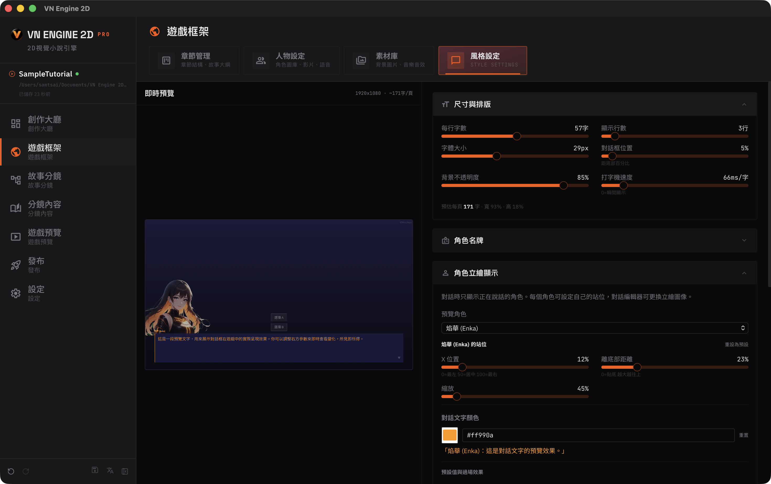Expand the 角色名牌 section chevron
Image resolution: width=771 pixels, height=484 pixels.
(x=744, y=240)
